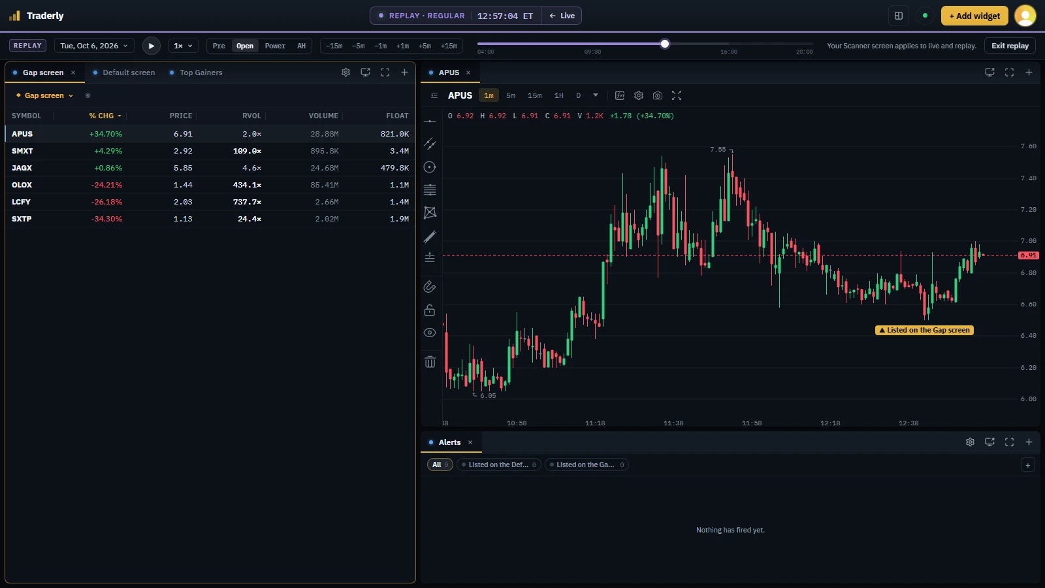This screenshot has width=1045, height=588.
Task: Switch to Default screen tab
Action: click(x=124, y=73)
